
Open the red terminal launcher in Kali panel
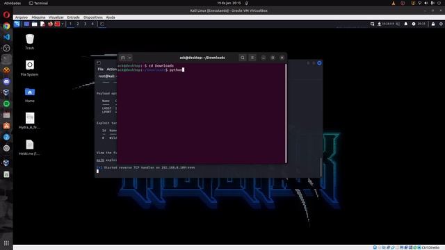pyautogui.click(x=57, y=24)
